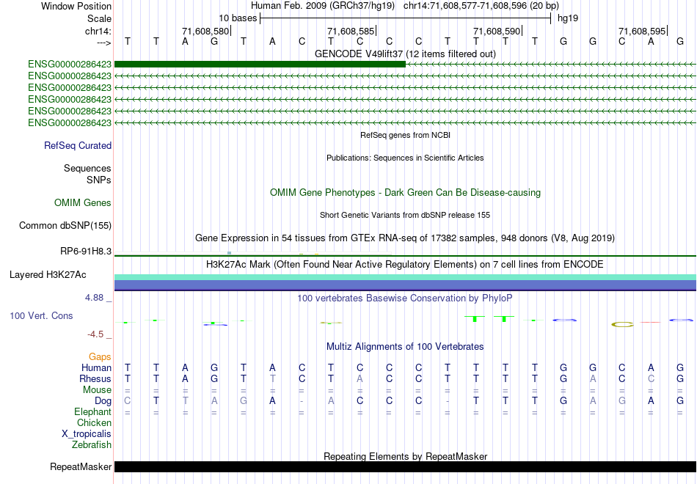Click the Gaps alignment label
This screenshot has width=697, height=484.
click(x=100, y=357)
